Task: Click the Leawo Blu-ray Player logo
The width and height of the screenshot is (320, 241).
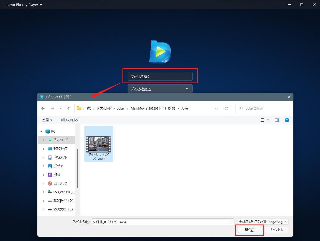Action: click(x=160, y=52)
